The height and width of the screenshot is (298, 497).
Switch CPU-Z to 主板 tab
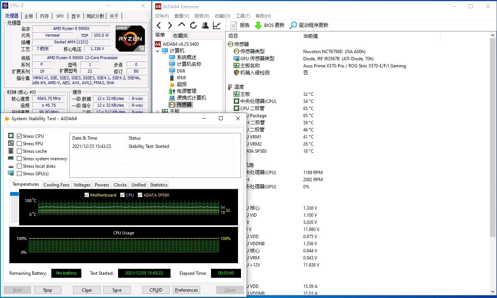coord(29,16)
